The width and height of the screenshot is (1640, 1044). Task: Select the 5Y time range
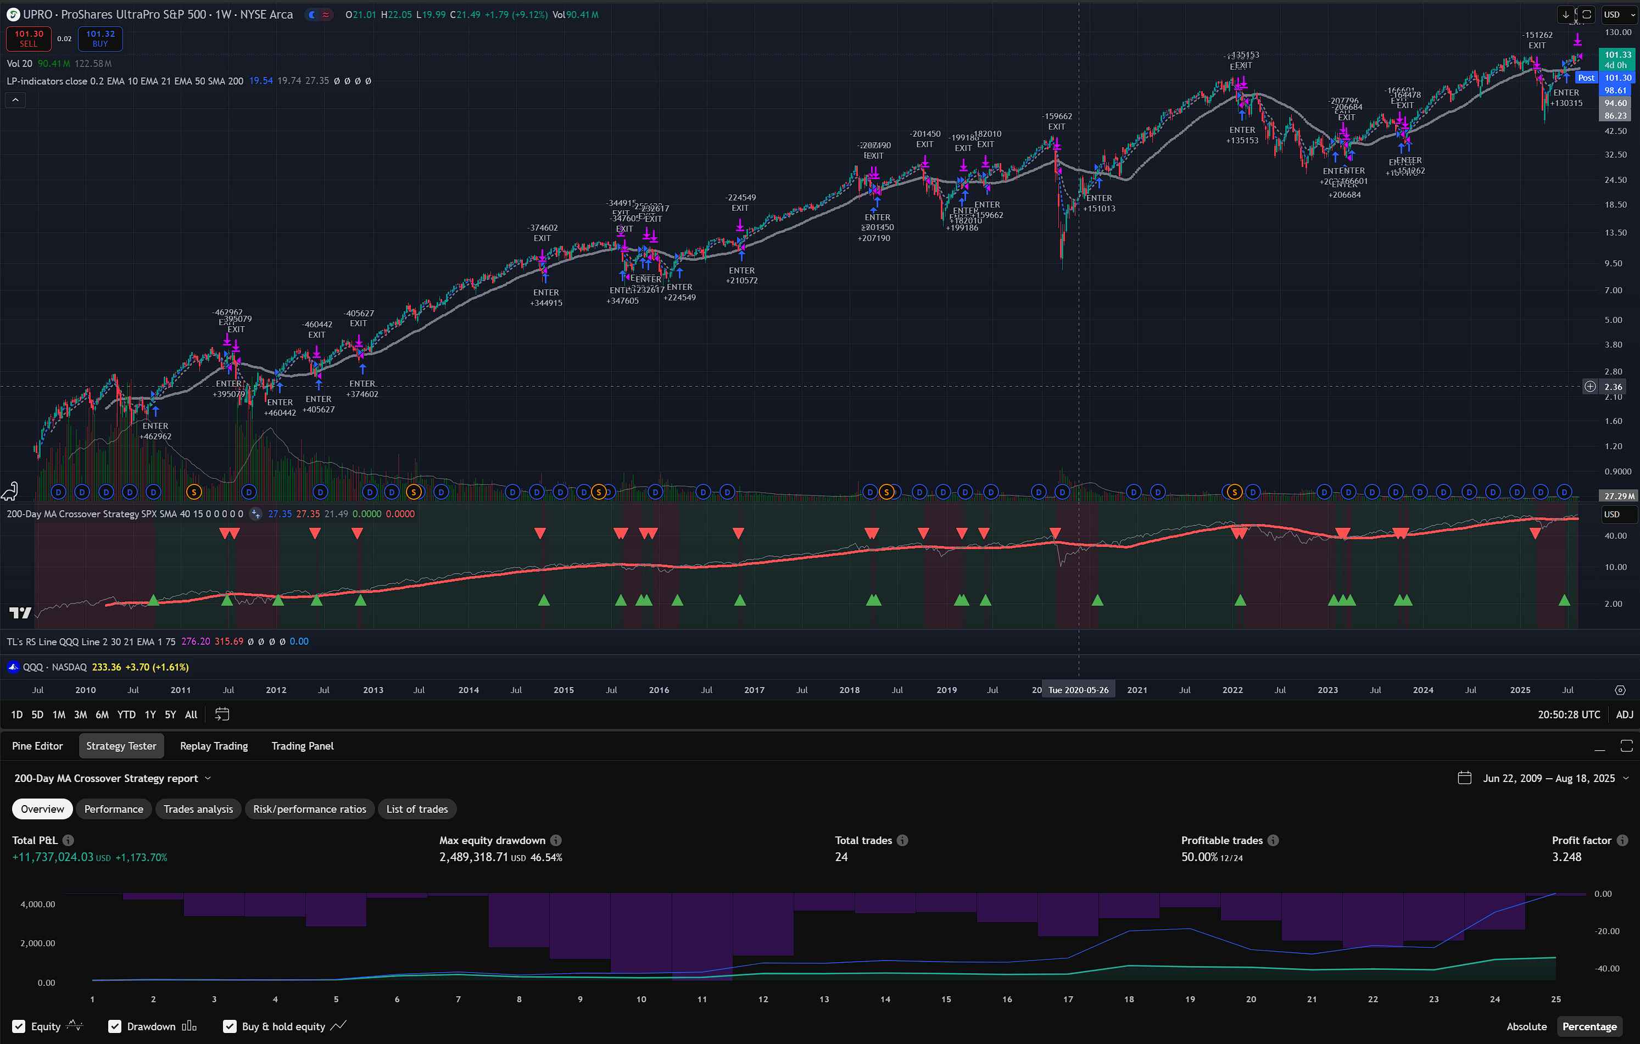170,714
